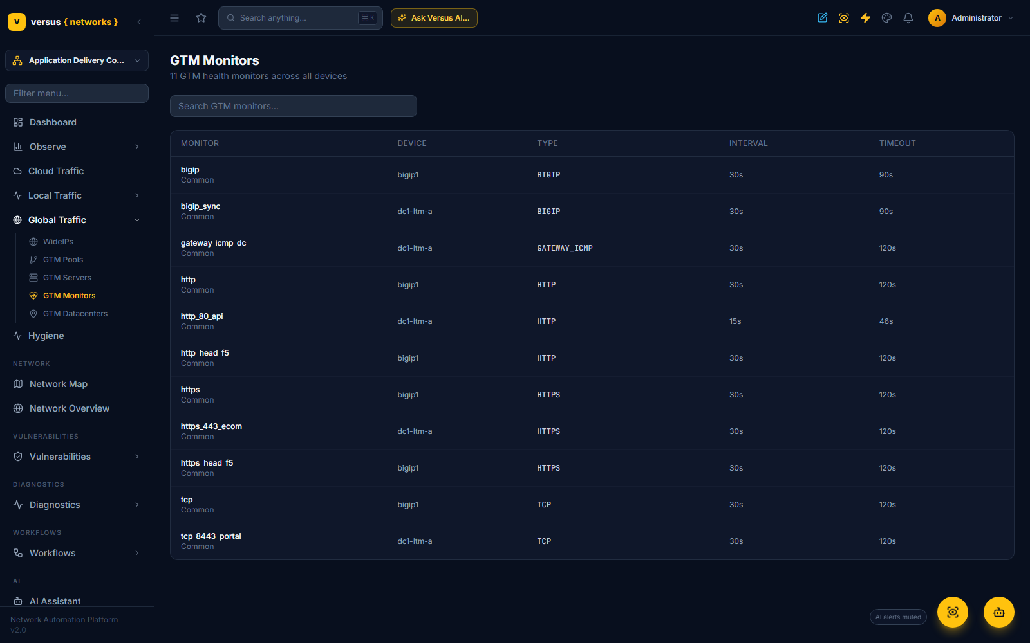Screen dimensions: 1030x643
Task: Open the http_80_api monitor row
Action: click(x=592, y=321)
